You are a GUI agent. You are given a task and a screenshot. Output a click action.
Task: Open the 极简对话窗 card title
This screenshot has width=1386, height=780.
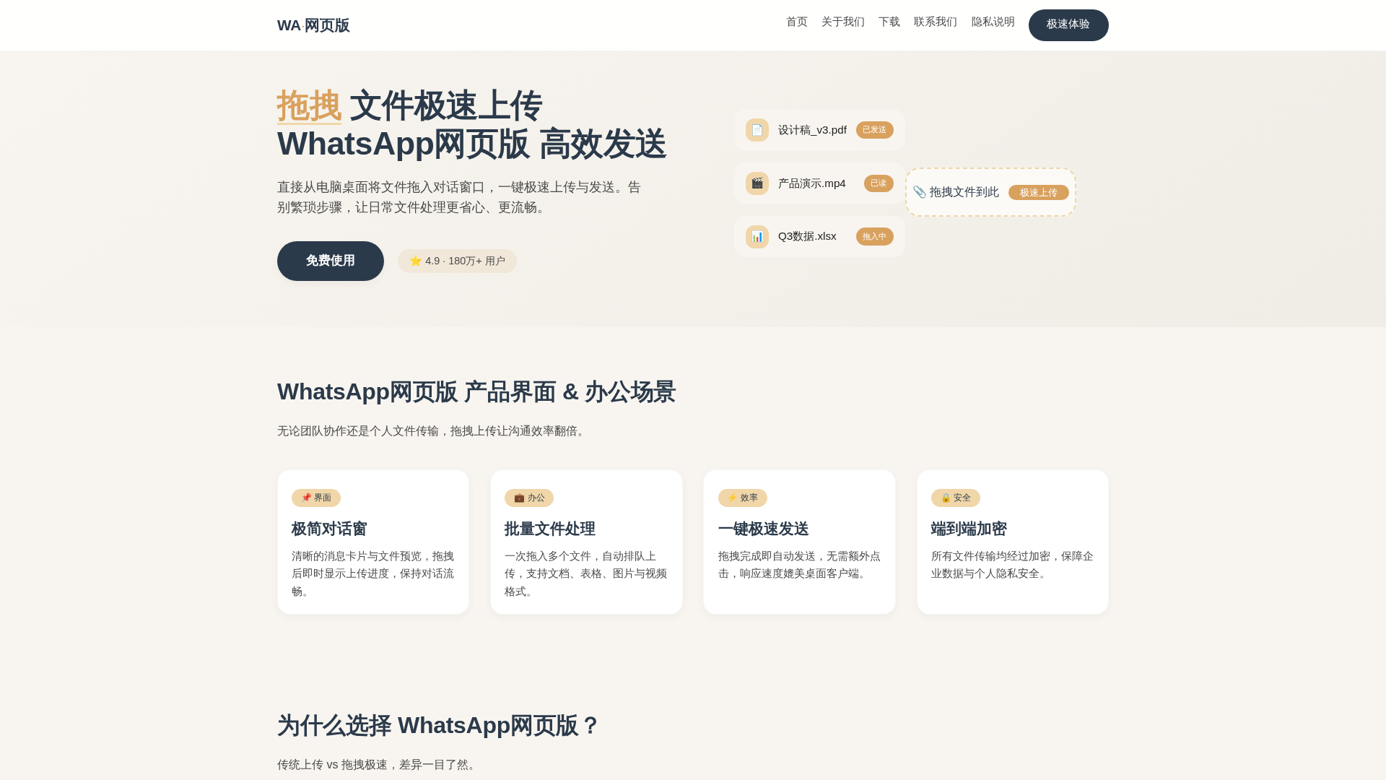329,529
